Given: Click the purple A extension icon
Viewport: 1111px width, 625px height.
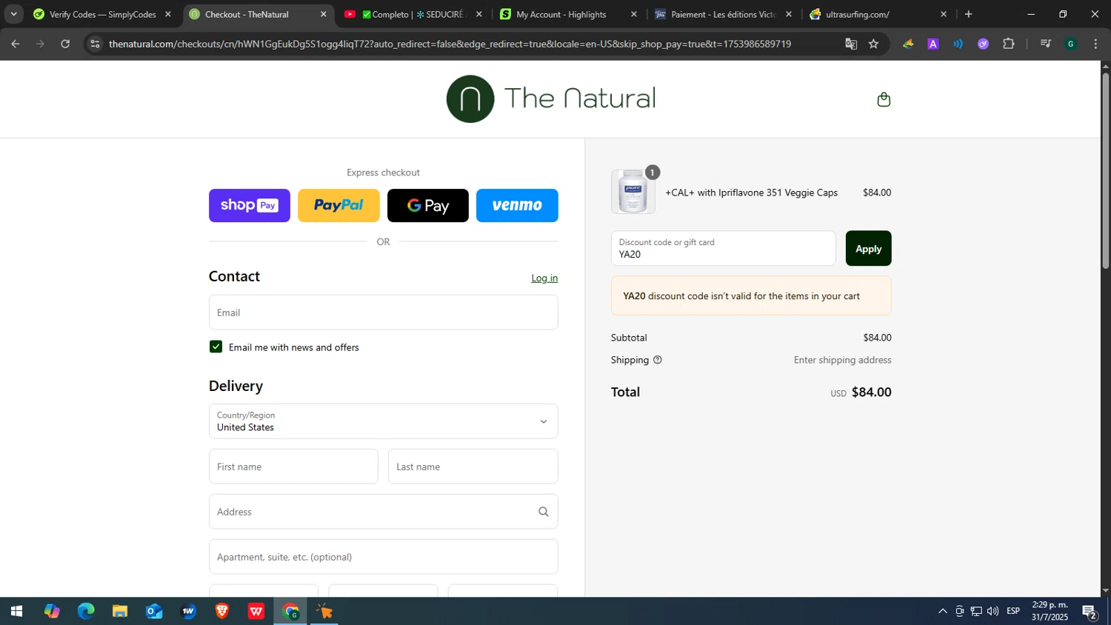Looking at the screenshot, I should [933, 44].
